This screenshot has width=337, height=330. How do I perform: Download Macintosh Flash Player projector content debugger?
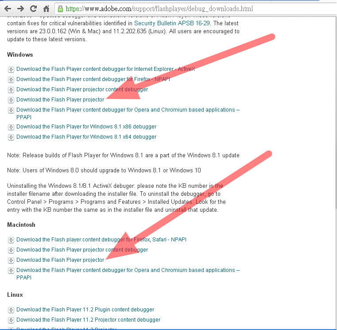click(82, 250)
